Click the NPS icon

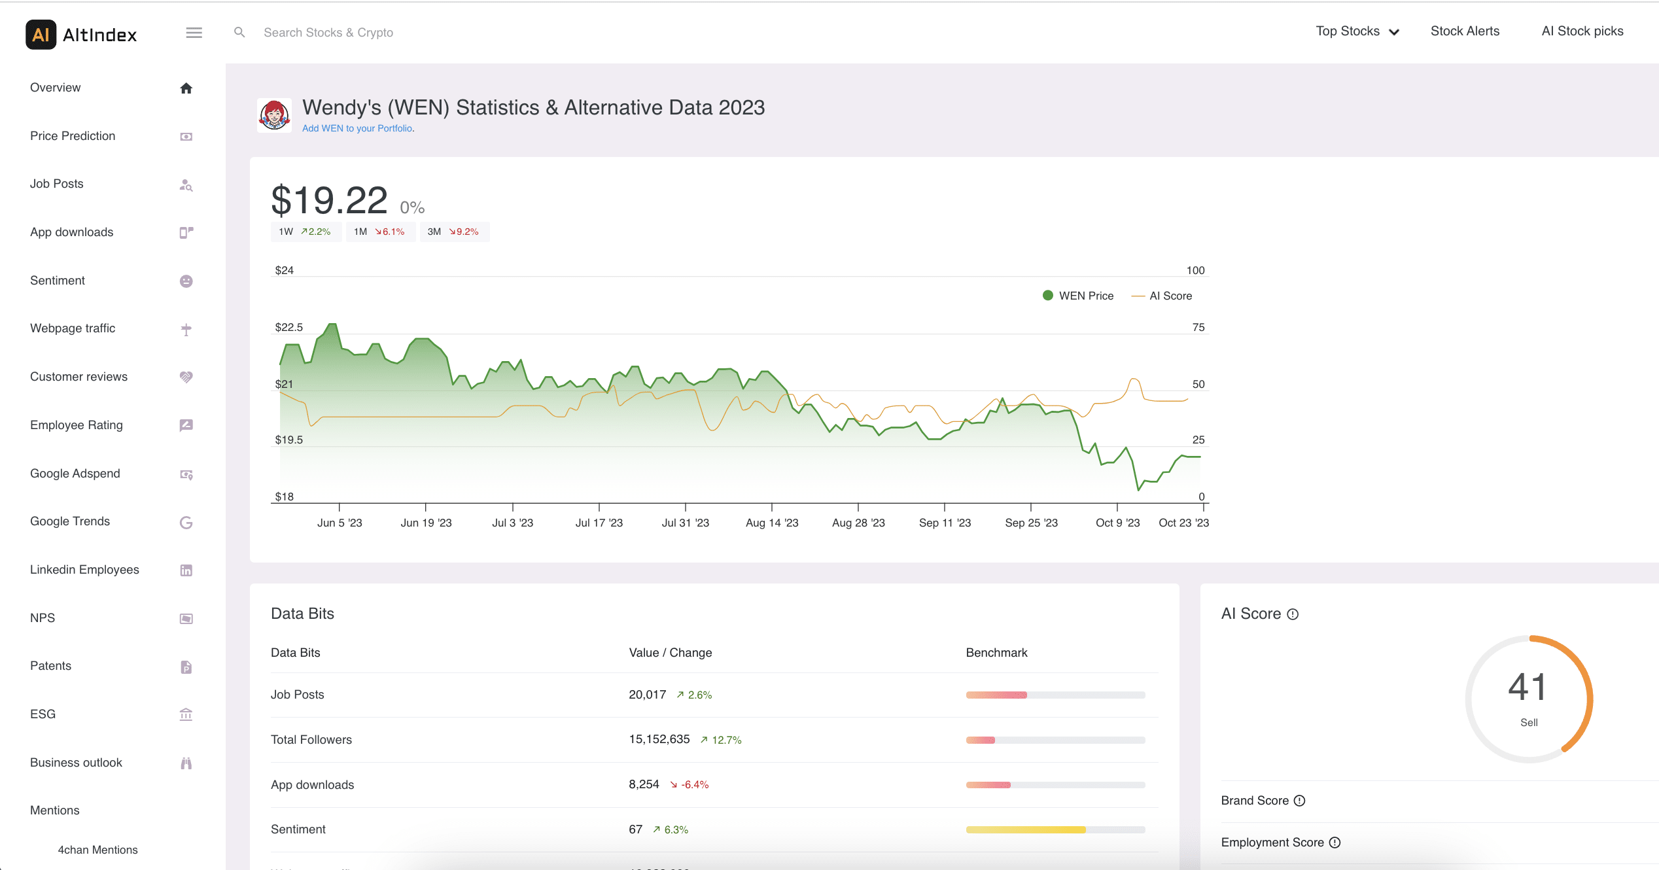(186, 619)
